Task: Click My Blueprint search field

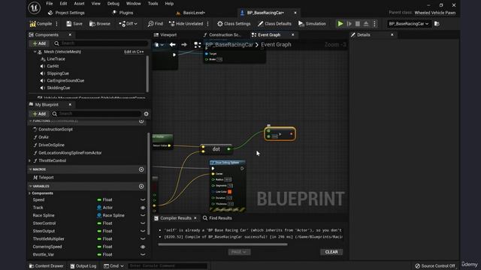Action: point(96,113)
